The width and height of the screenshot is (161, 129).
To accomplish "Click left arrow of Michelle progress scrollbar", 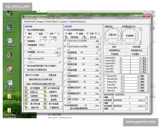I will (x=122, y=79).
